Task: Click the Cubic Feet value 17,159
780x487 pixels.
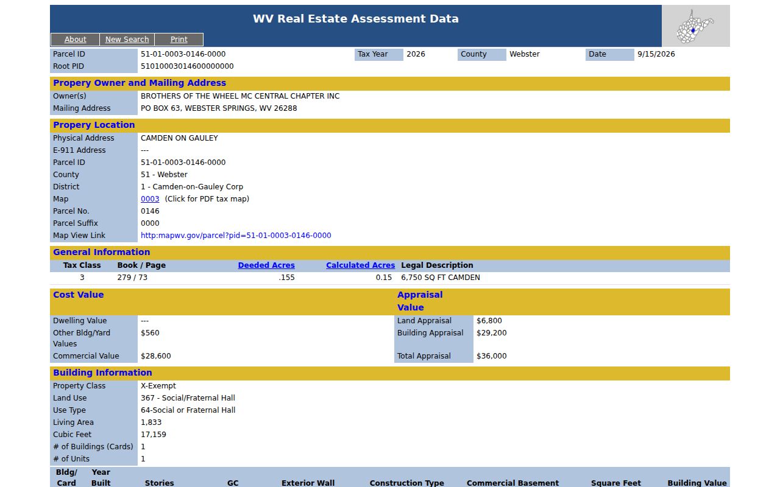Action: click(154, 435)
